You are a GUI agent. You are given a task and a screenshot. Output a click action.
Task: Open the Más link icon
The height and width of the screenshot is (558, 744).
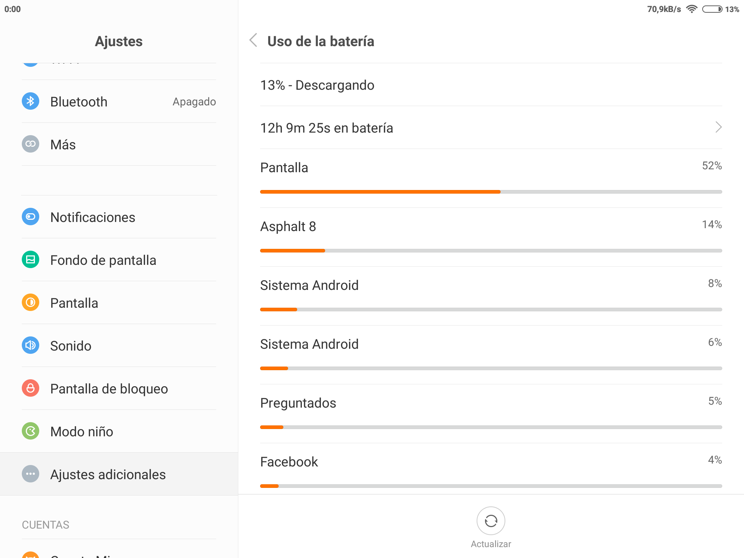coord(31,144)
